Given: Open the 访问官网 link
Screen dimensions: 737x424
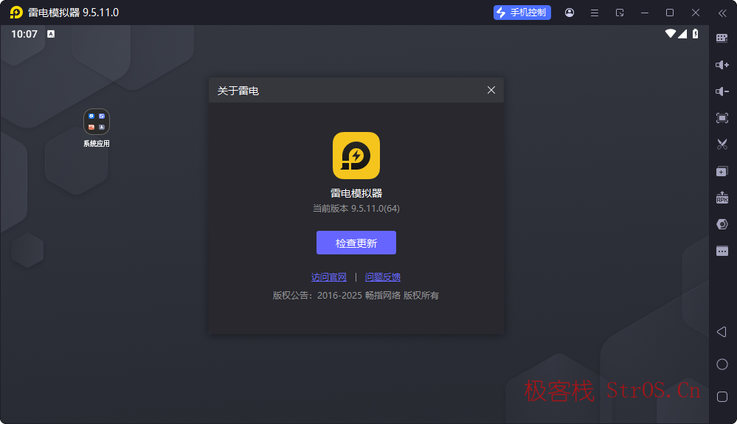Looking at the screenshot, I should 328,277.
